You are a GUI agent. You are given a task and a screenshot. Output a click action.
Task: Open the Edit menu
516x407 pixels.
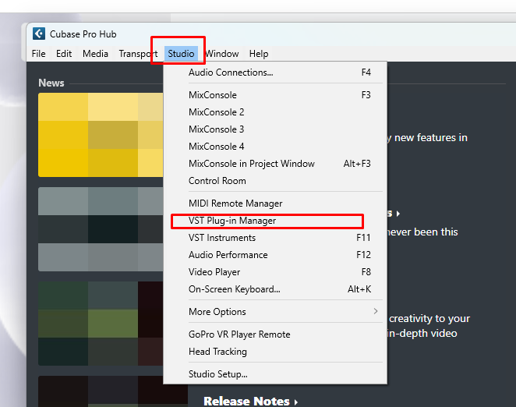[64, 54]
